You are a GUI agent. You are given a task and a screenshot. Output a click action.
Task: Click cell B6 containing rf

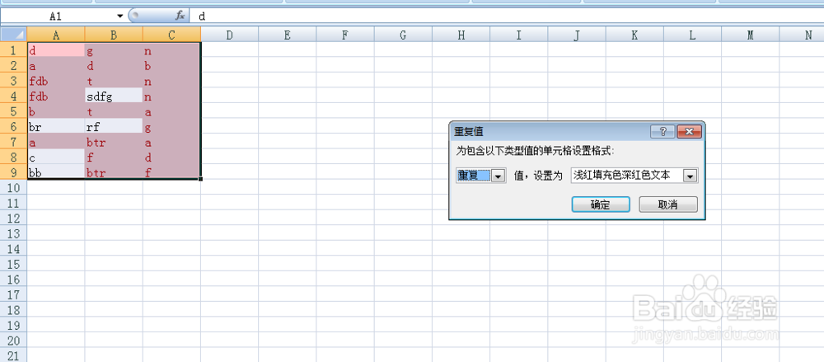[x=114, y=126]
